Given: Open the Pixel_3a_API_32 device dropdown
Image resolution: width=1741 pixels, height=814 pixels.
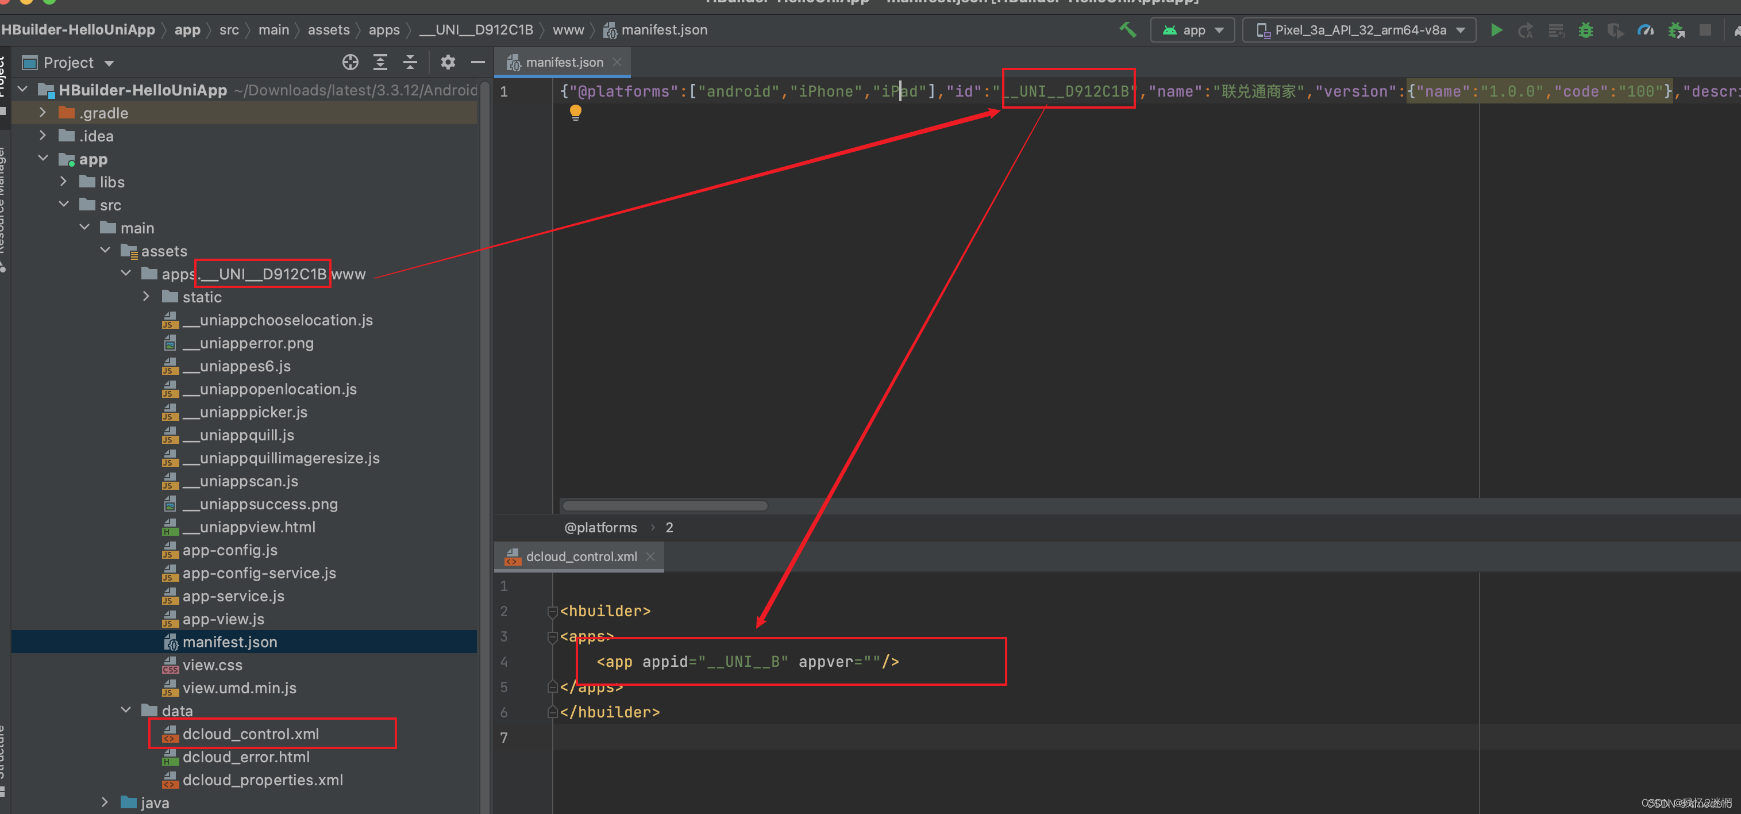Looking at the screenshot, I should click(x=1359, y=30).
